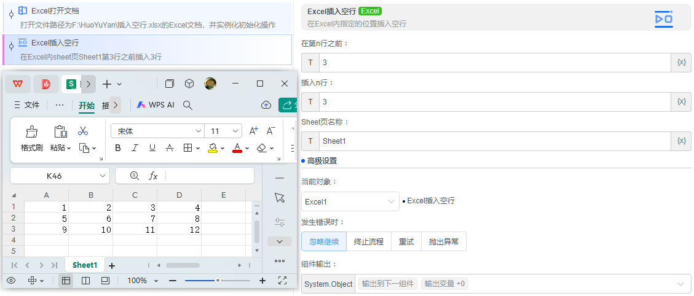Switch to the 开始 ribbon tab
The width and height of the screenshot is (694, 296).
pos(86,105)
